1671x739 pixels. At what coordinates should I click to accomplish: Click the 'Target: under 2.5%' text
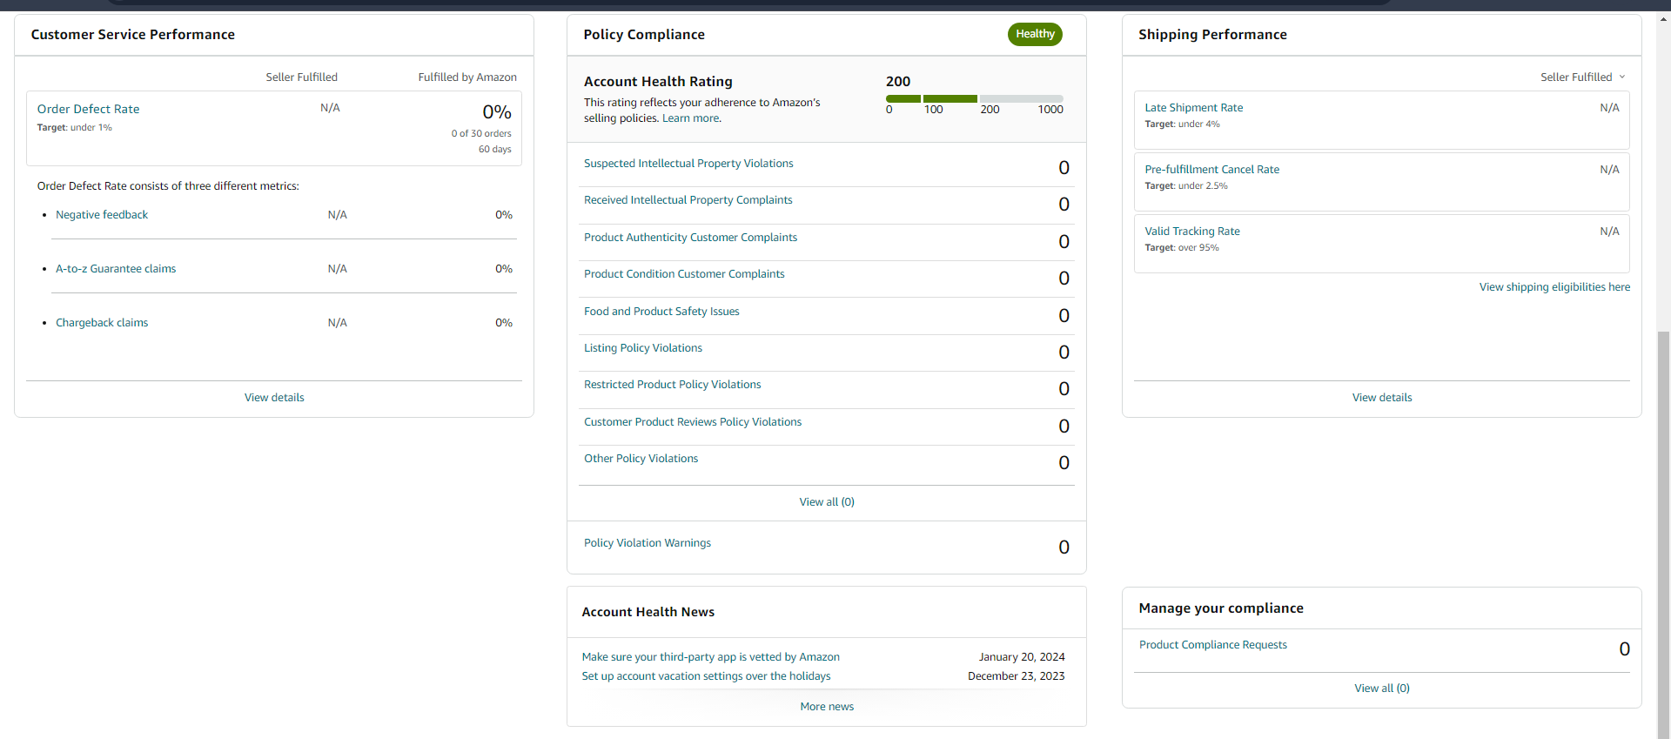1186,186
